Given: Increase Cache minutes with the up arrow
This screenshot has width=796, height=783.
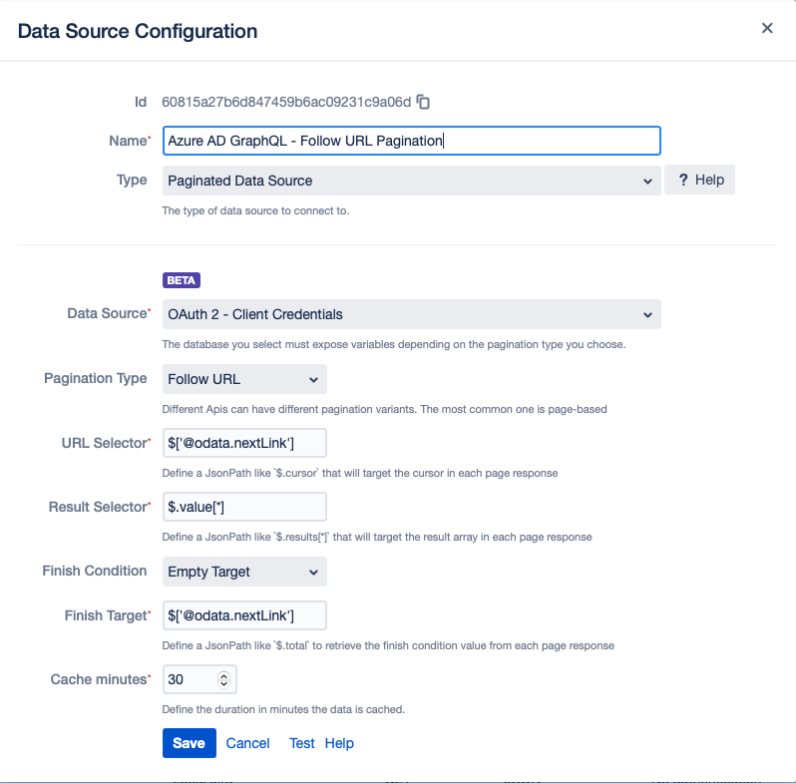Looking at the screenshot, I should pos(224,675).
